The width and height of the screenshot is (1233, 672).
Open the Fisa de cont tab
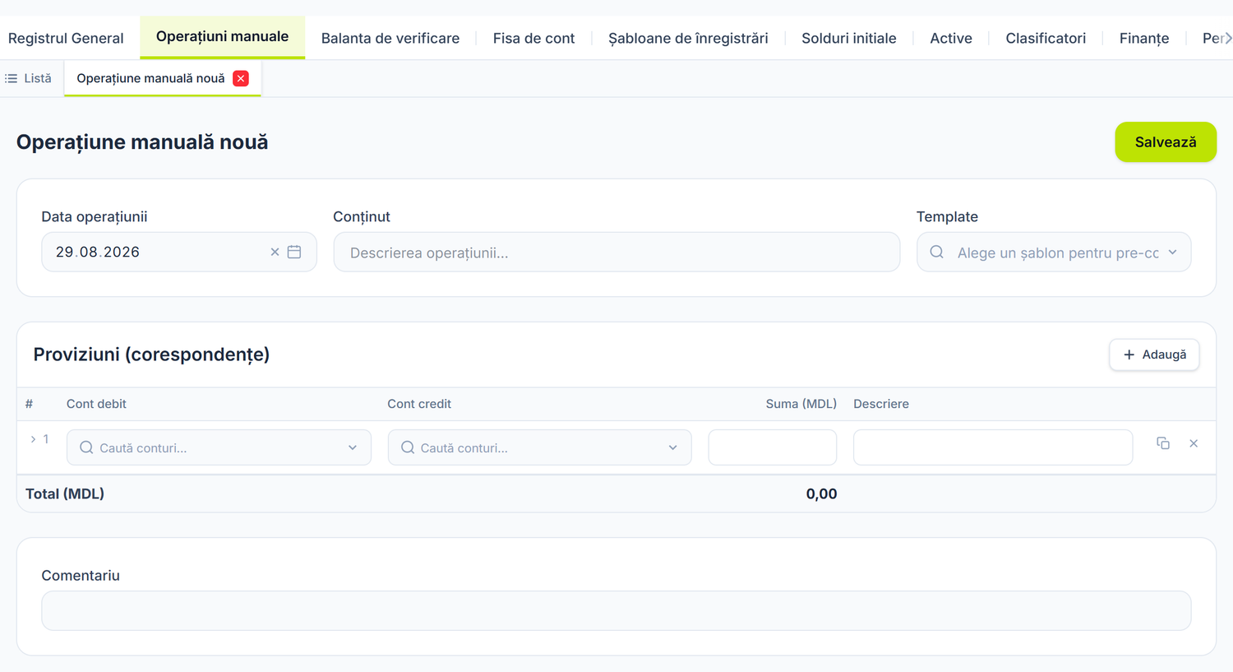tap(533, 38)
